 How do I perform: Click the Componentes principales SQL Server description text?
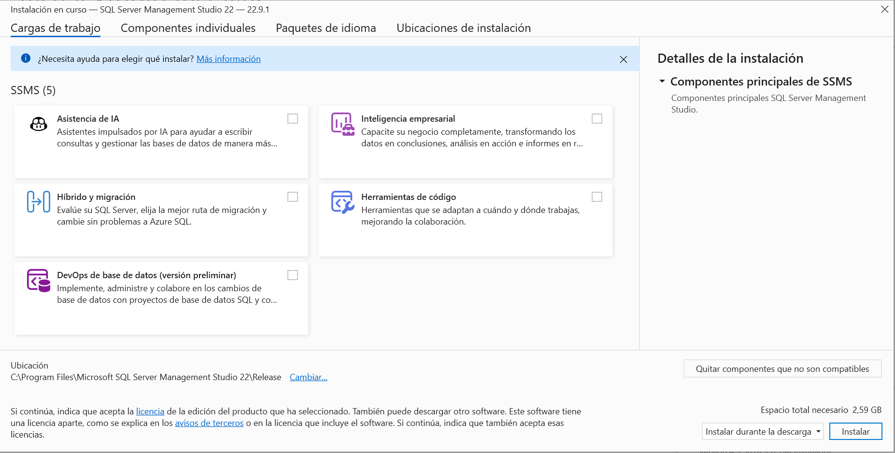pyautogui.click(x=768, y=104)
